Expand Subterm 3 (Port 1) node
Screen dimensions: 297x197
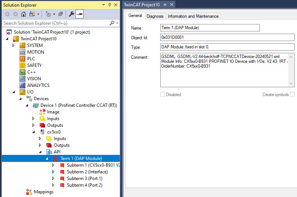(x=53, y=179)
